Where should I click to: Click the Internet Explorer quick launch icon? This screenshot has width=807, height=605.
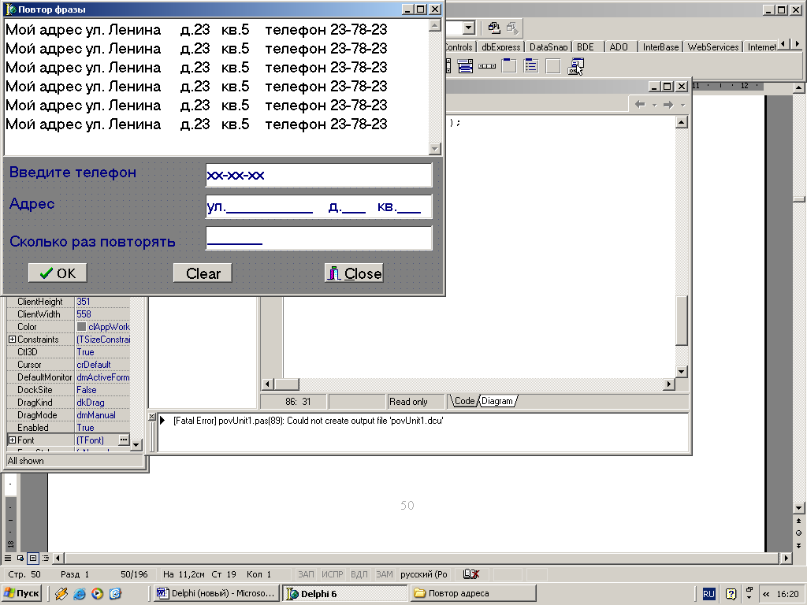pyautogui.click(x=80, y=594)
